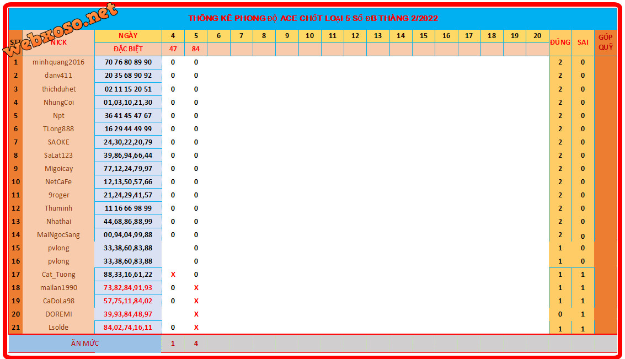The height and width of the screenshot is (359, 625).
Task: Click red numbers cell '84,02,74,16,11'
Action: (128, 327)
